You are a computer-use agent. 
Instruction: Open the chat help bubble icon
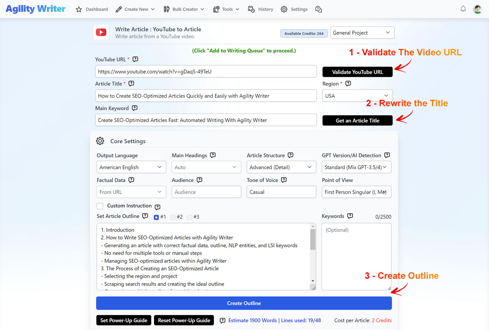[x=319, y=9]
